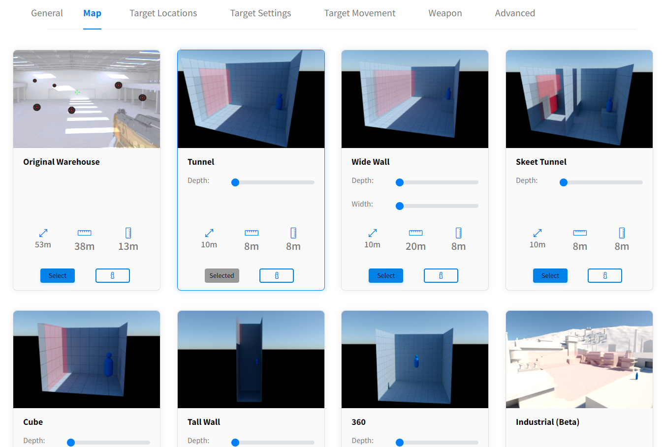Viewport: 664px width, 447px height.
Task: Choose the Skeet Tunnel map with Select
Action: tap(550, 275)
